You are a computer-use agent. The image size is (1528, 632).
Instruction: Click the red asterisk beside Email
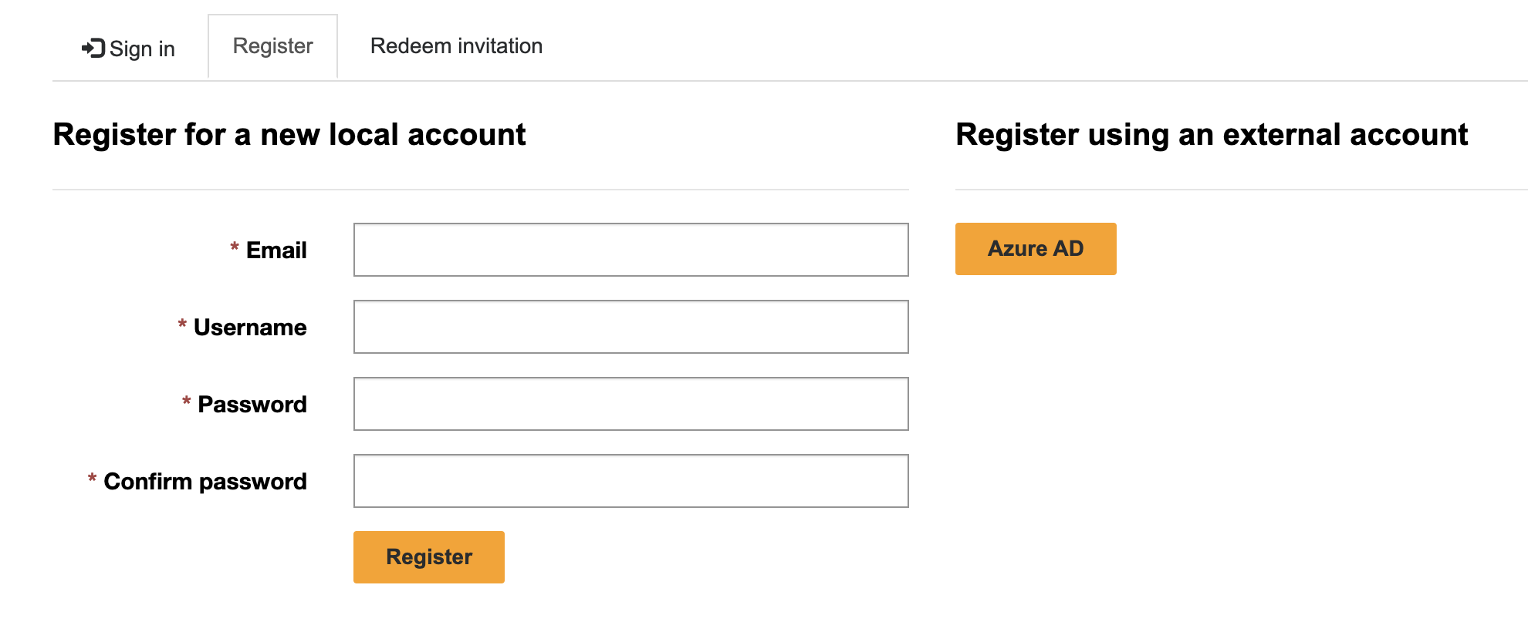point(235,247)
